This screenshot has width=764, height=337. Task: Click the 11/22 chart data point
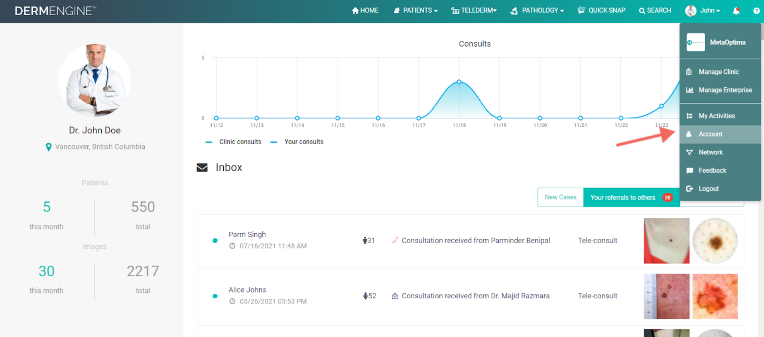click(x=621, y=118)
